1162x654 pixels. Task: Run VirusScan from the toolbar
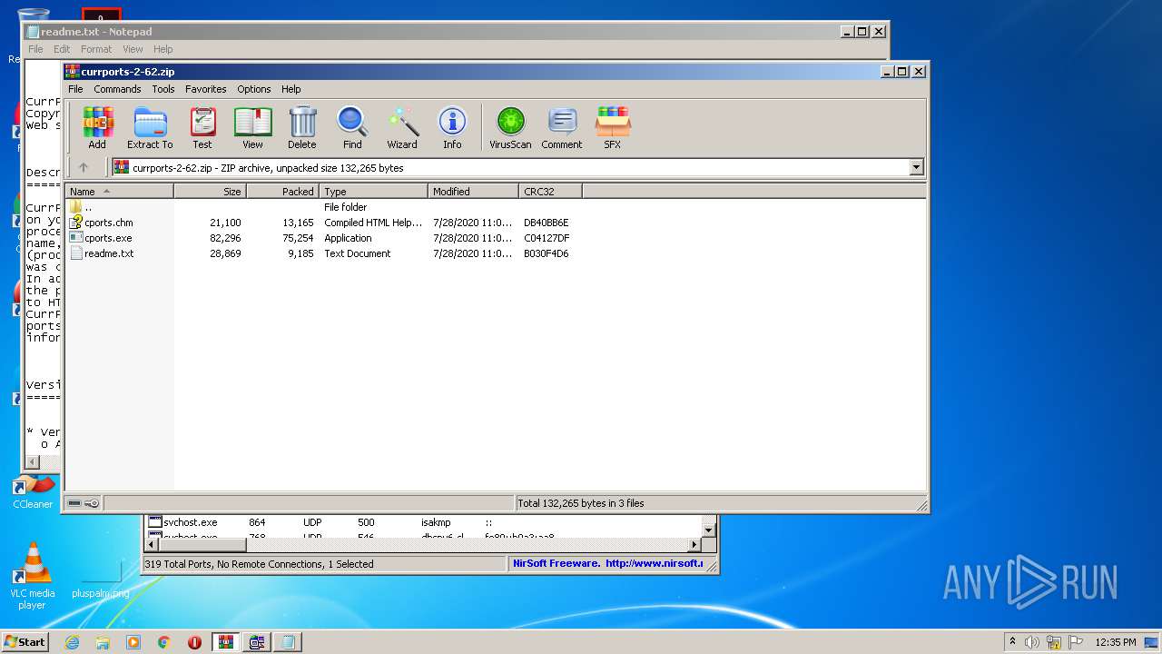click(x=510, y=127)
